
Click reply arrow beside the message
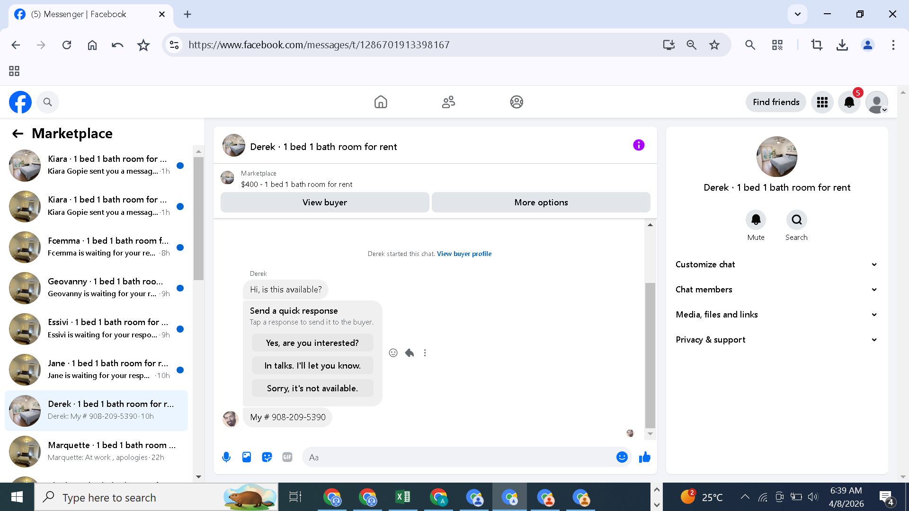coord(410,353)
